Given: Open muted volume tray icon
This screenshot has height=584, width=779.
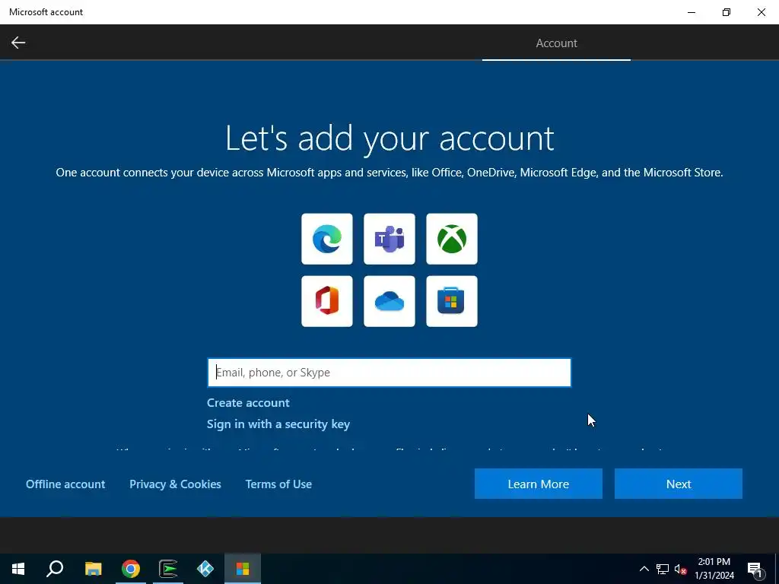Looking at the screenshot, I should point(680,569).
